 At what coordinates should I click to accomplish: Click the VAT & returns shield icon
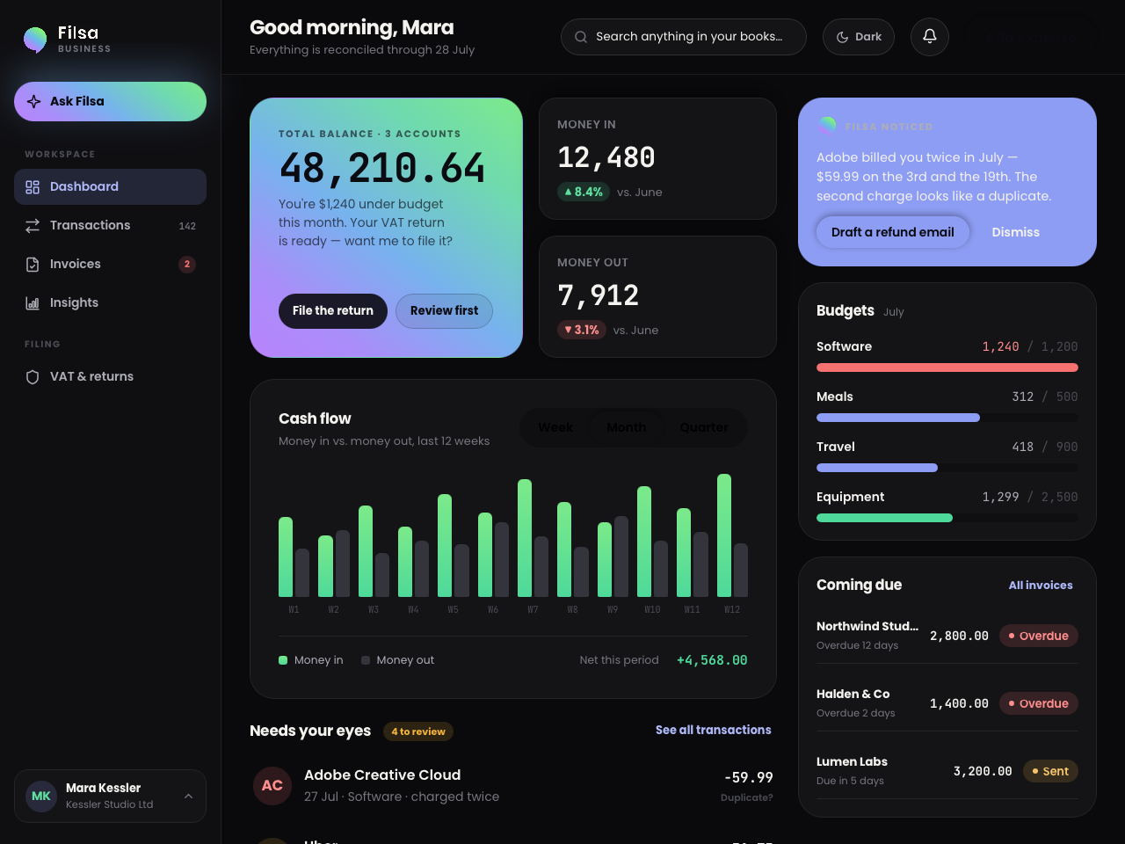(33, 377)
